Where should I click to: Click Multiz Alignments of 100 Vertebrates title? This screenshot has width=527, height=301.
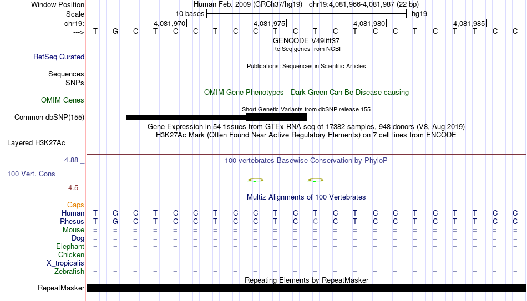point(306,197)
